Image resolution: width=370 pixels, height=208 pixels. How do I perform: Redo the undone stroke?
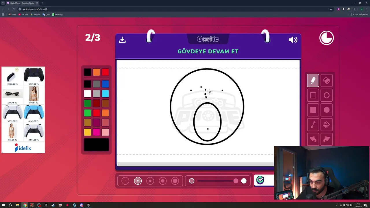[327, 140]
